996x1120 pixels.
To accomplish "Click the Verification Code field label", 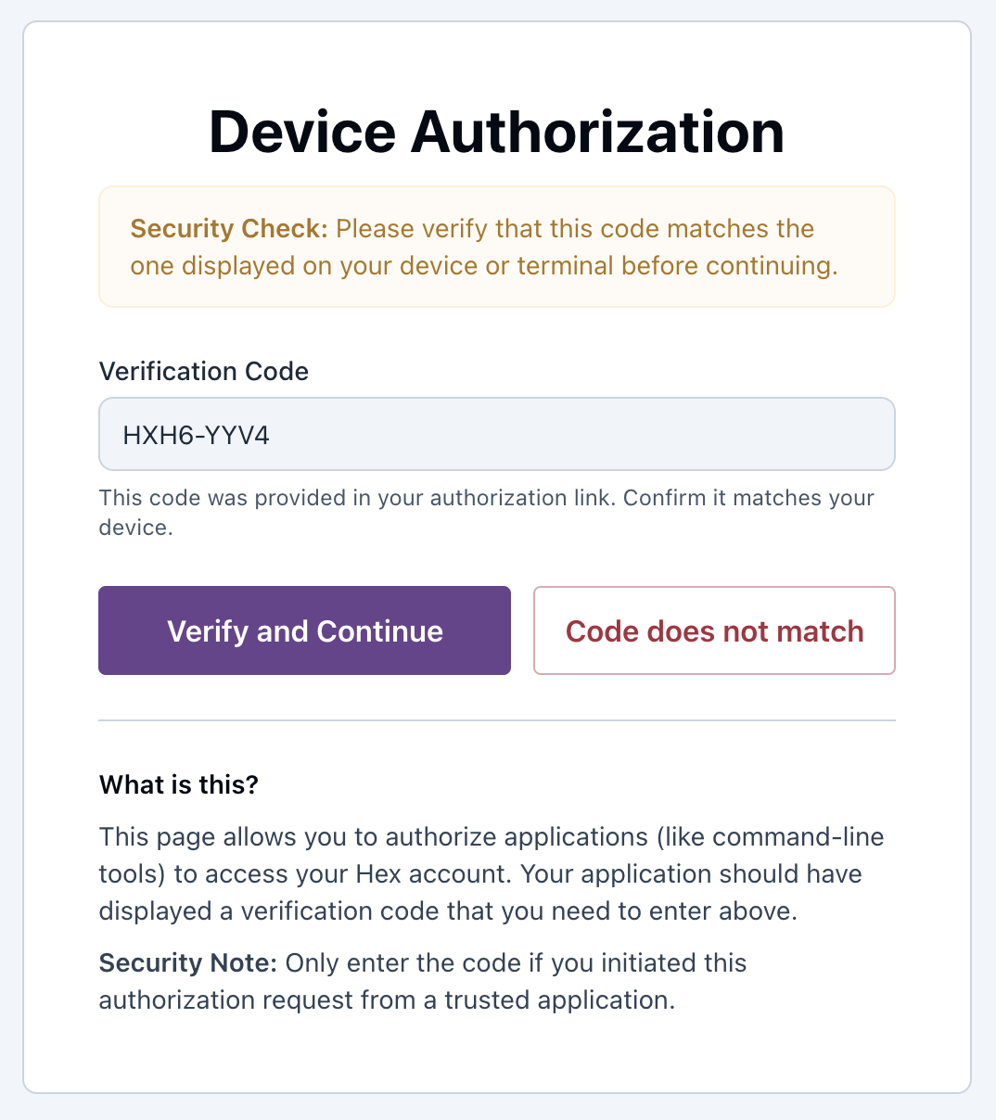I will coord(203,371).
